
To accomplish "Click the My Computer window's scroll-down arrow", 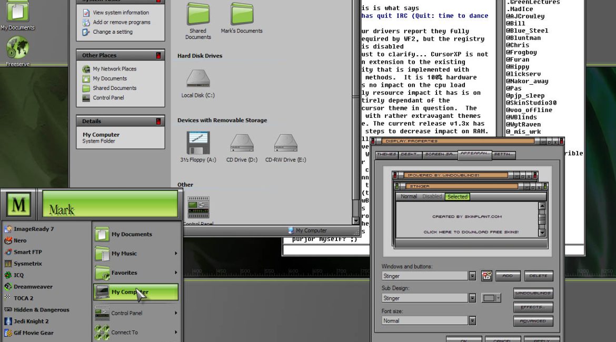I will coord(355,221).
